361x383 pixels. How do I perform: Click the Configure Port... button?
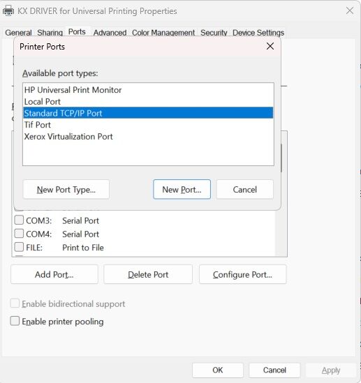pyautogui.click(x=242, y=274)
